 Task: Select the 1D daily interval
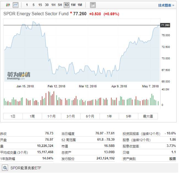[x=67, y=5]
